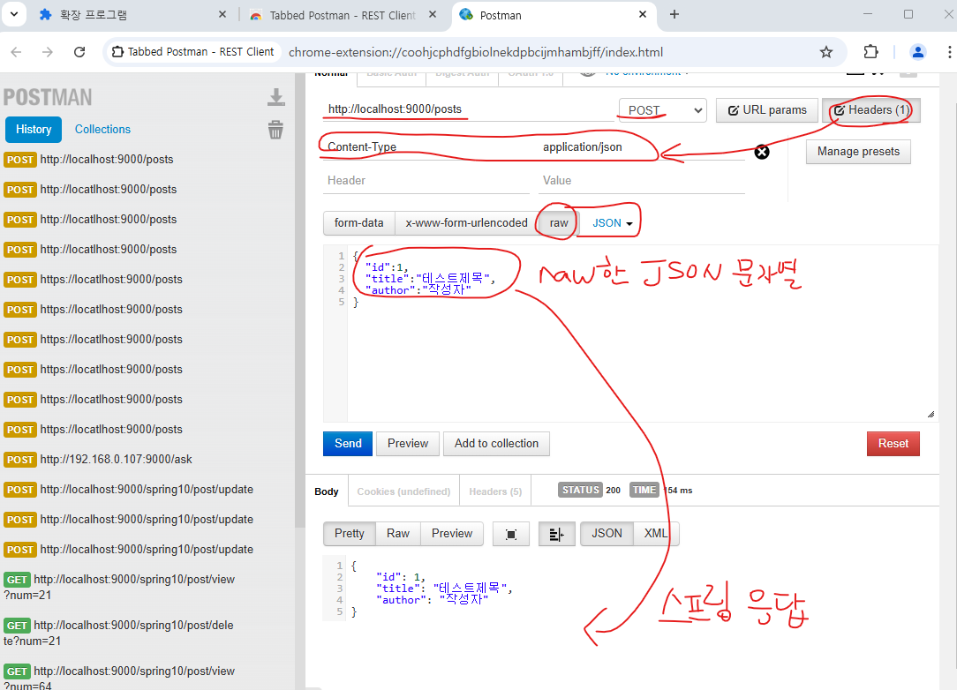Open Chrome three-dot menu
The image size is (957, 690).
point(950,52)
